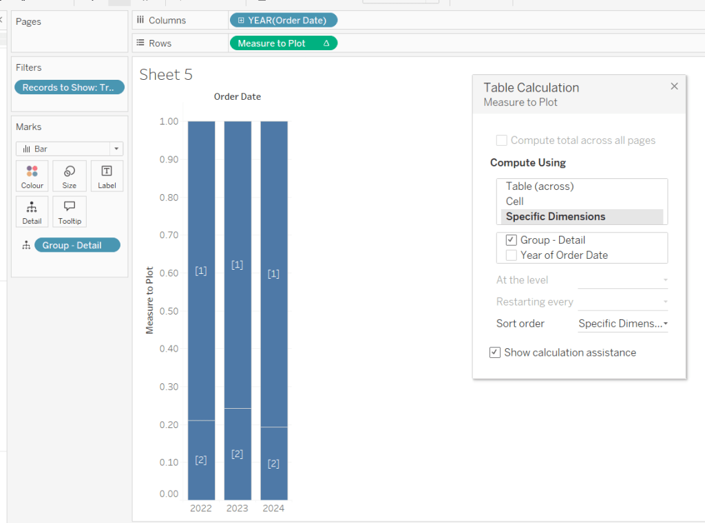
Task: Uncheck the Group - Detail checkbox
Action: coord(511,240)
